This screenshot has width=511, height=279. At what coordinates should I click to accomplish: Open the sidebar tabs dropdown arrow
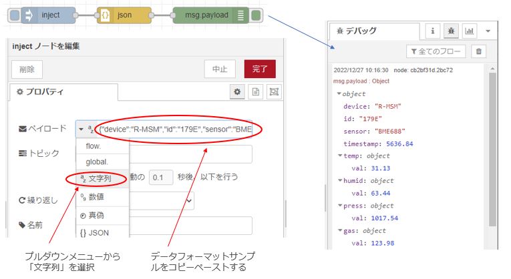click(x=488, y=31)
